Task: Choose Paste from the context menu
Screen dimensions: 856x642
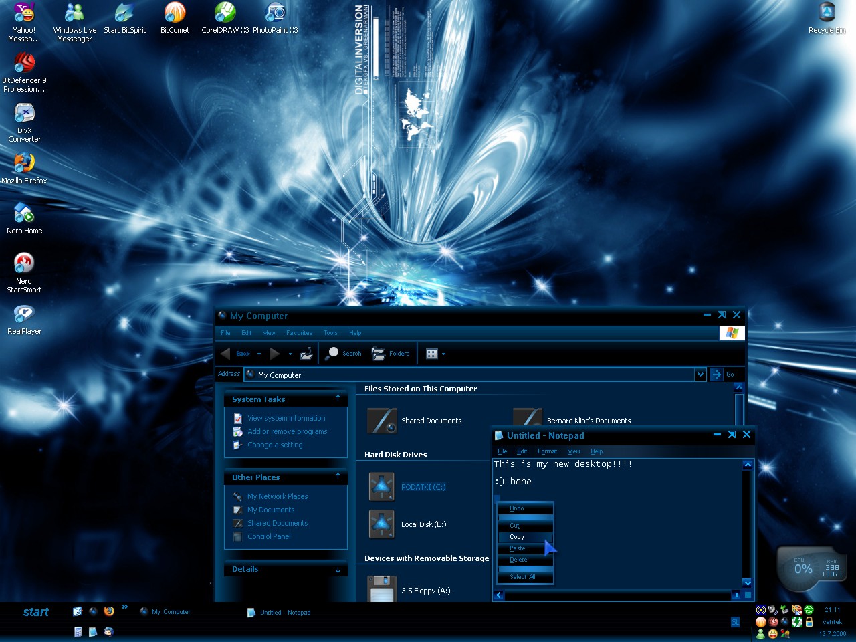Action: coord(526,548)
